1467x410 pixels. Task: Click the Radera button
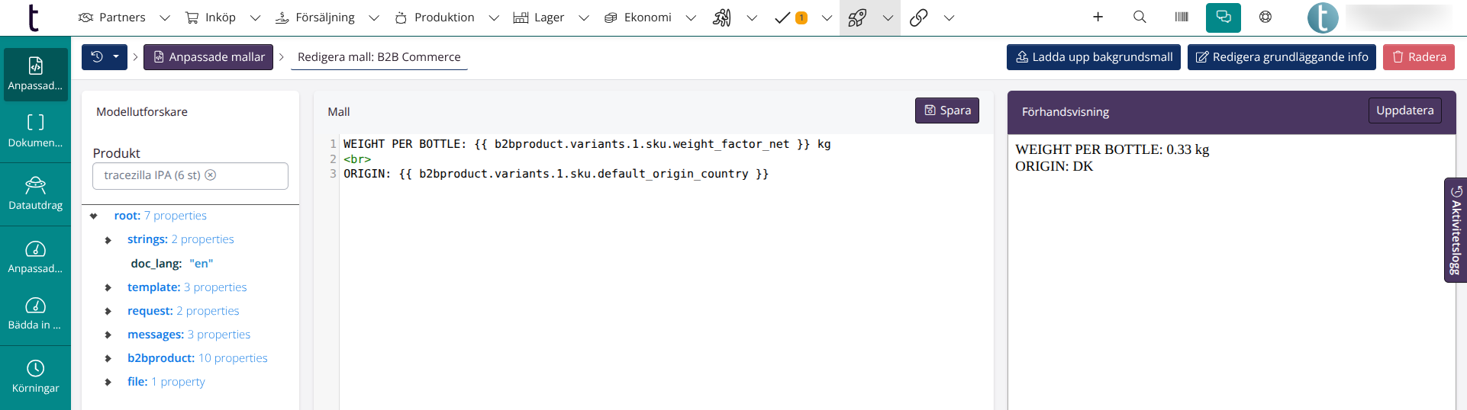click(x=1418, y=57)
